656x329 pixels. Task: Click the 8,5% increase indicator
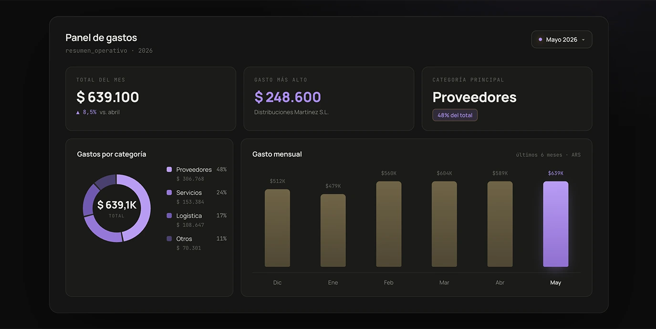pyautogui.click(x=86, y=112)
